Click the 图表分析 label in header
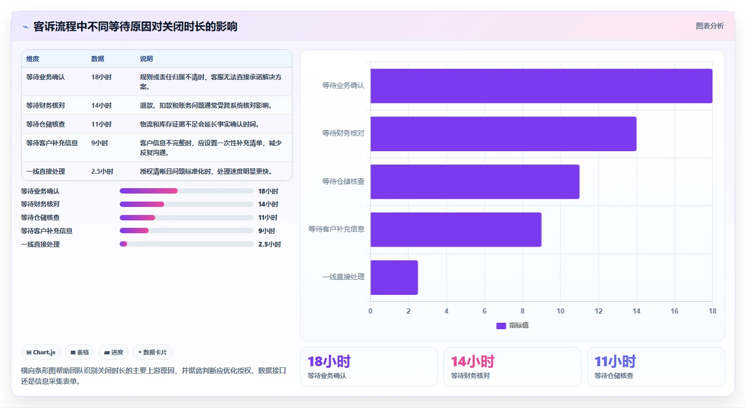Viewport: 746px width, 408px height. coord(710,26)
